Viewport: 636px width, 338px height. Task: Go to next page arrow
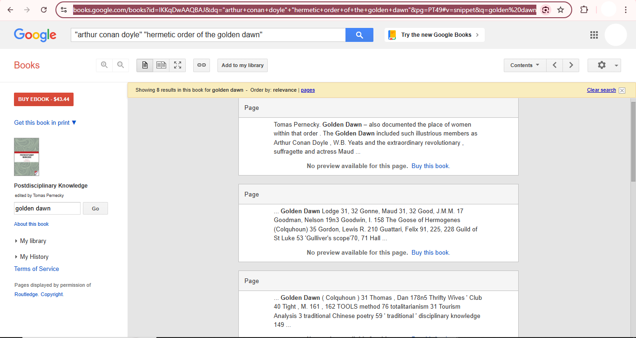pos(571,65)
